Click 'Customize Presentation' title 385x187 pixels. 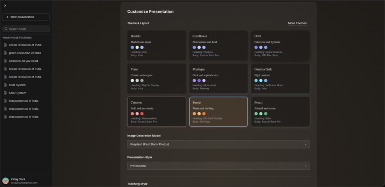150,11
